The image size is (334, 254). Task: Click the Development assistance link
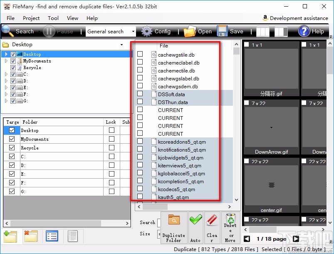[x=295, y=18]
